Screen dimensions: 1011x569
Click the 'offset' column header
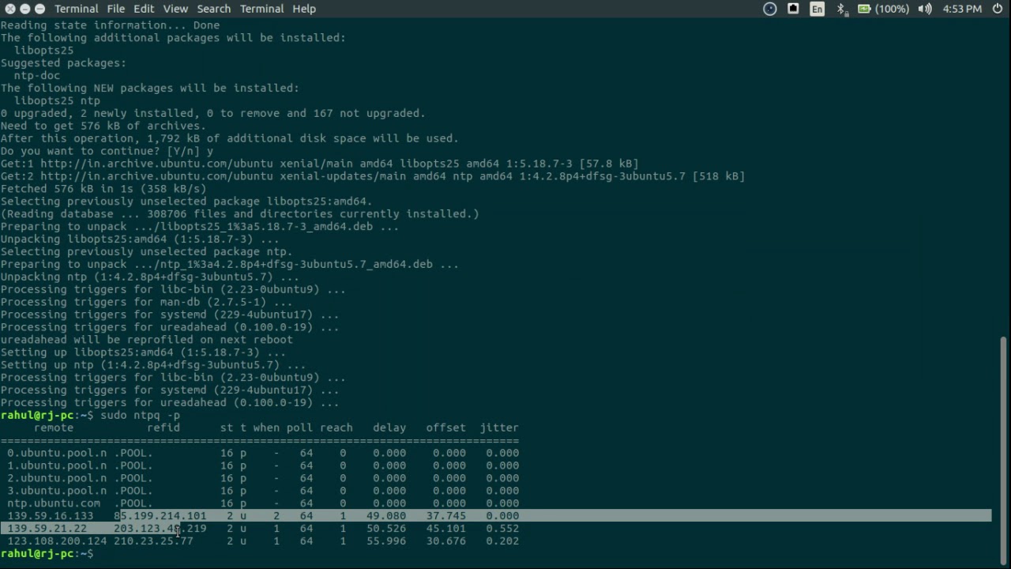tap(446, 428)
